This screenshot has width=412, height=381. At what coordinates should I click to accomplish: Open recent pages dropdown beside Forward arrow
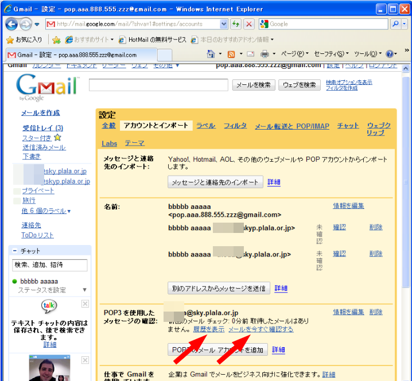click(37, 25)
